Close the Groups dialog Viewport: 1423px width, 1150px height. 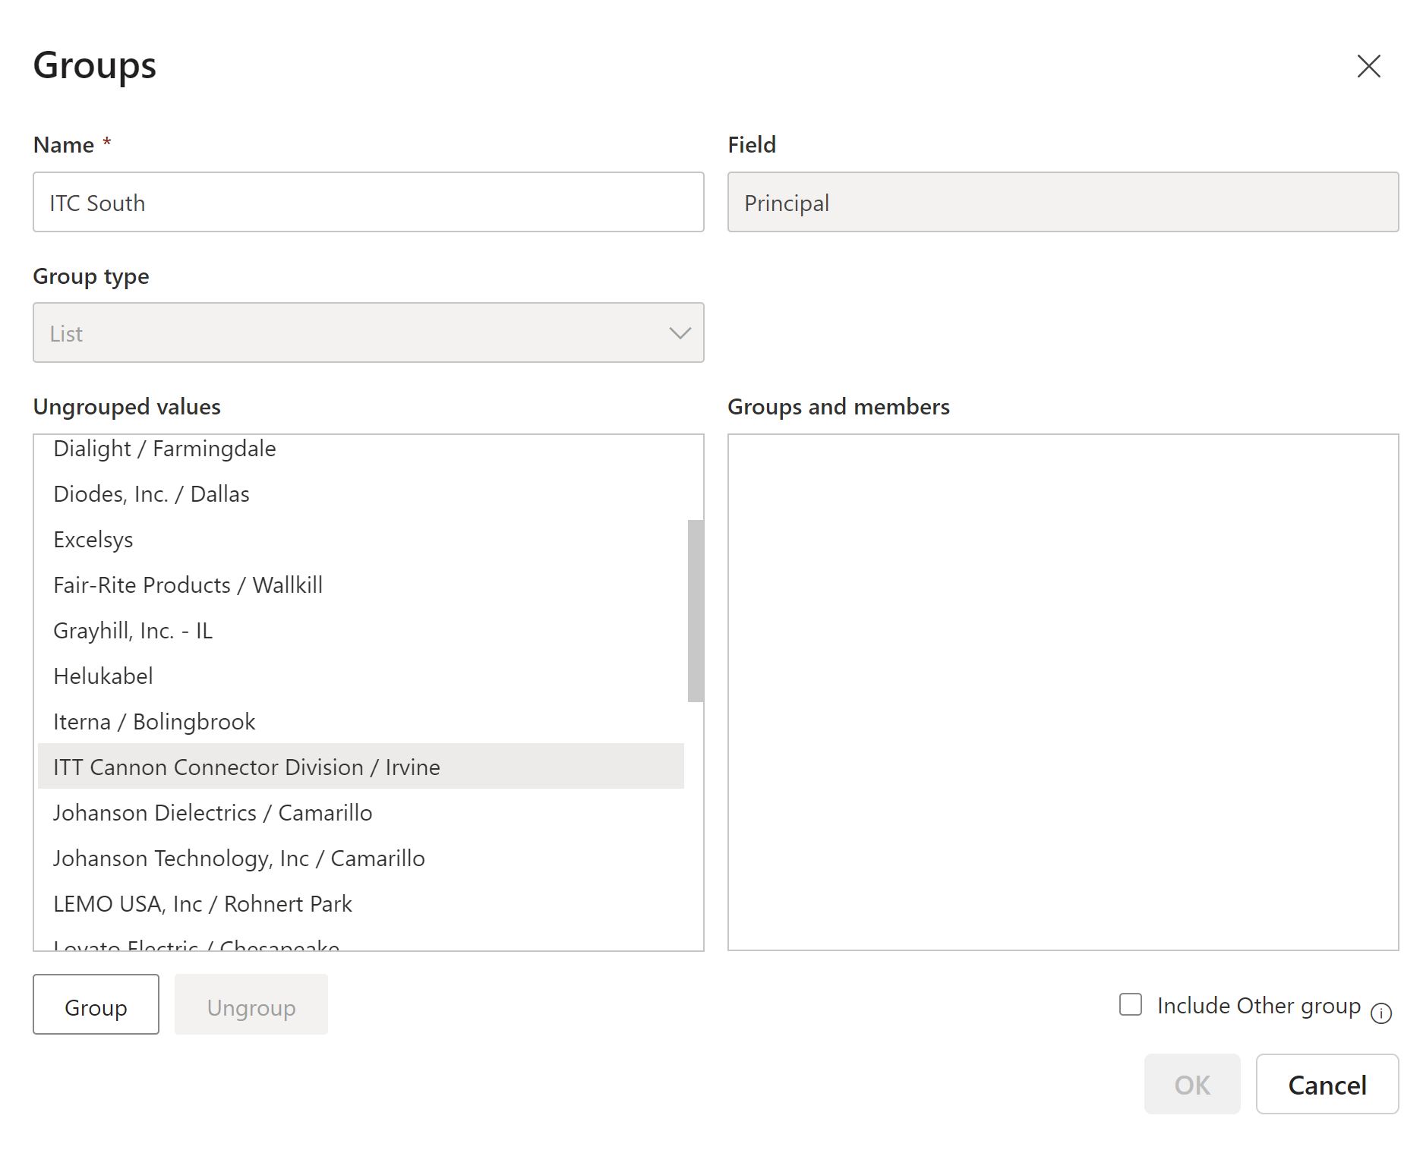point(1368,66)
